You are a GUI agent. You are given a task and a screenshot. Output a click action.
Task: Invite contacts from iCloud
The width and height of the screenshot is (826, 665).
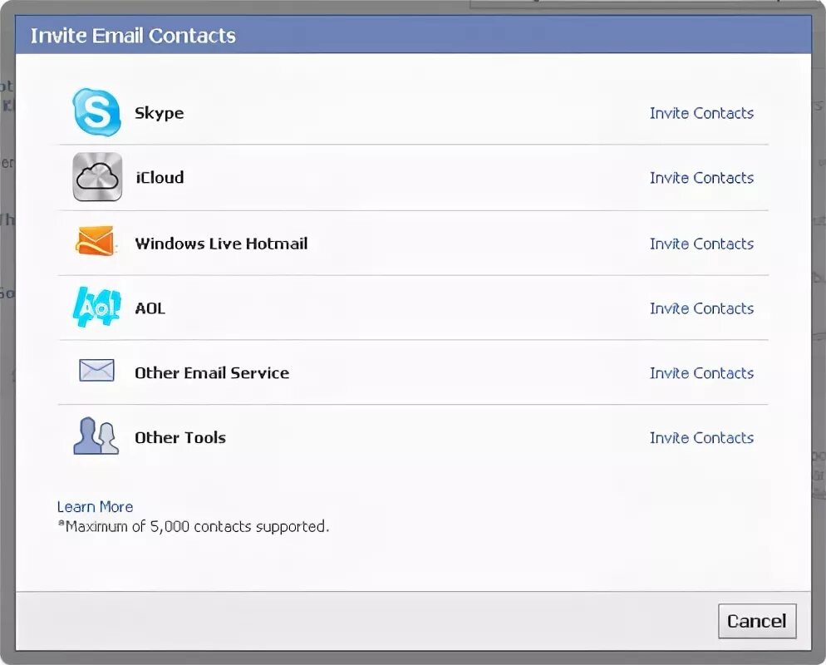(x=701, y=178)
